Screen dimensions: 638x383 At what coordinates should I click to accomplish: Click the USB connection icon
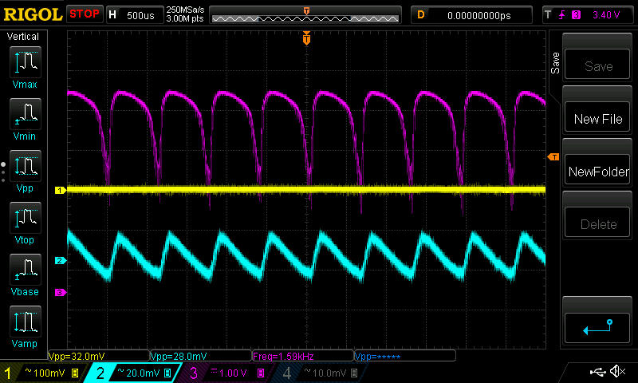596,372
